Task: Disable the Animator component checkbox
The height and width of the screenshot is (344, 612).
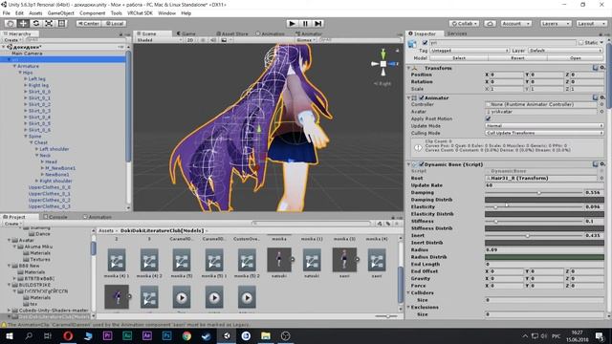Action: [x=422, y=97]
